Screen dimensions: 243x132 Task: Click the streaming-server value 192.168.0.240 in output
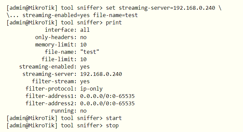click(101, 74)
